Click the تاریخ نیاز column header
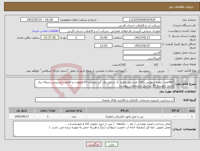Image resolution: width=200 pixels, height=151 pixels. click(x=22, y=110)
